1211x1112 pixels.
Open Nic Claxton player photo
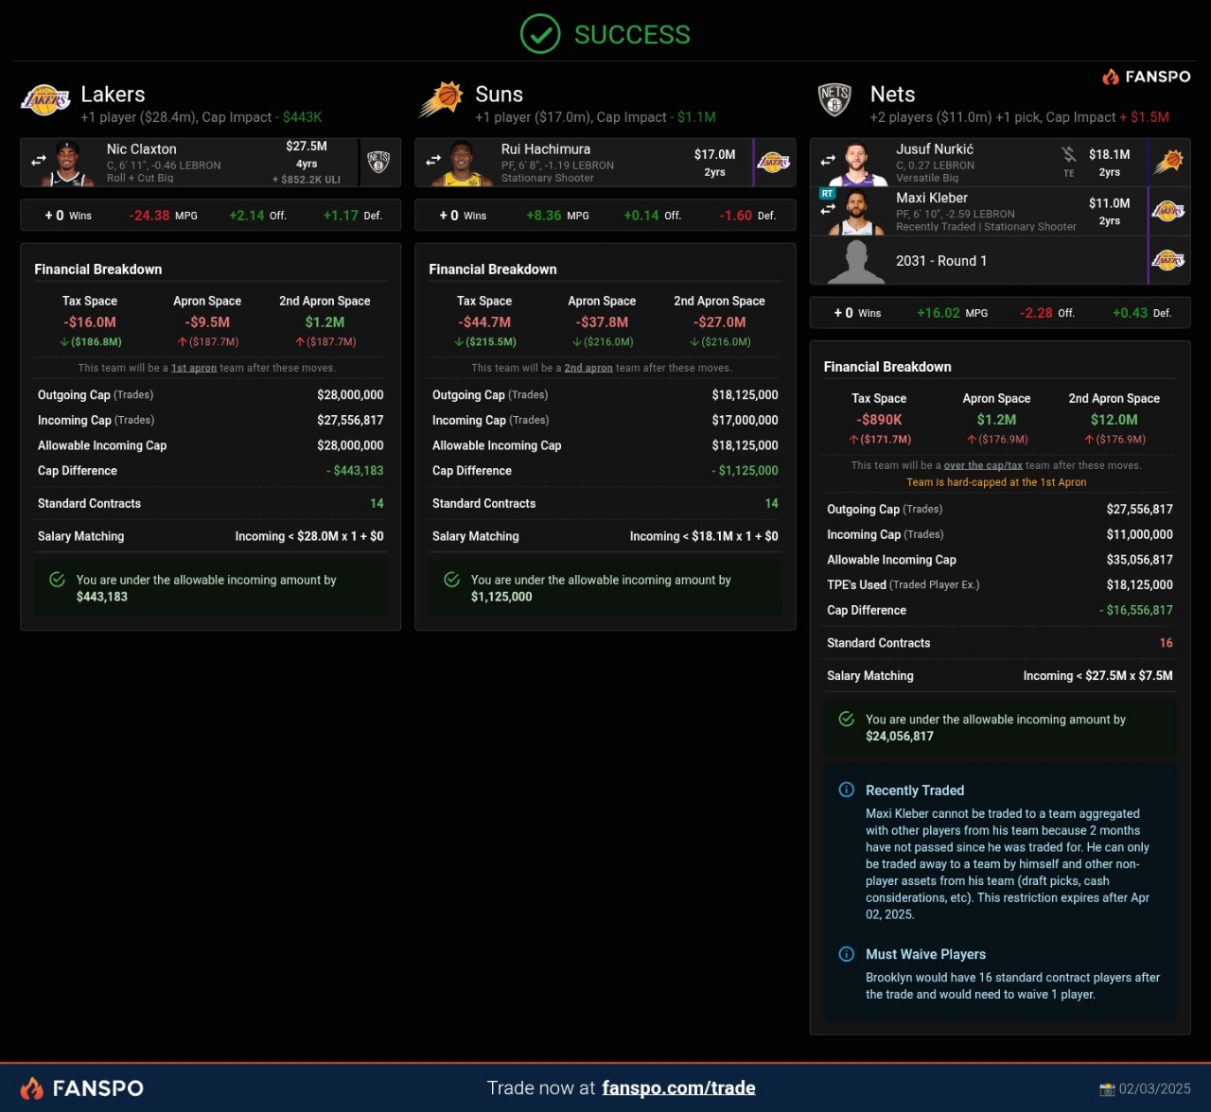pyautogui.click(x=69, y=165)
